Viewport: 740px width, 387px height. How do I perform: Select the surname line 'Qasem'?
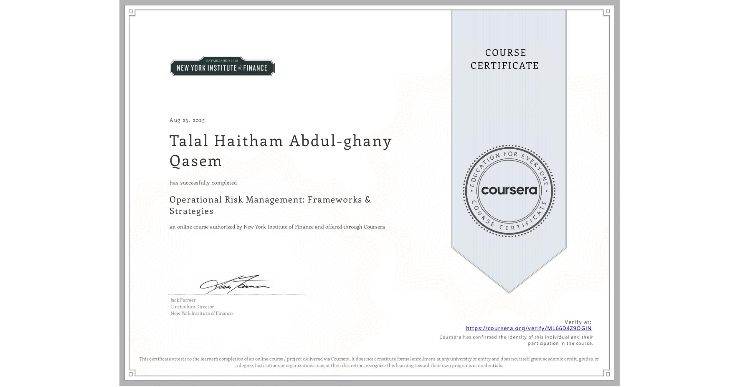[195, 161]
